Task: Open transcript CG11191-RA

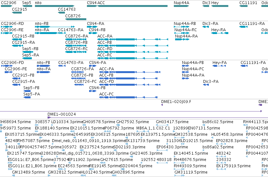Action: pos(243,27)
